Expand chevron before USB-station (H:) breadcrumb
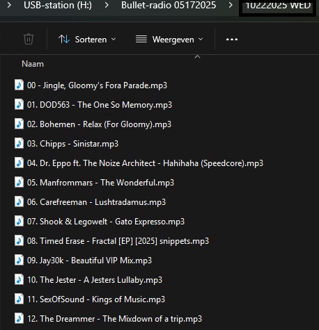Viewport: 319px width, 330px height. (9, 5)
